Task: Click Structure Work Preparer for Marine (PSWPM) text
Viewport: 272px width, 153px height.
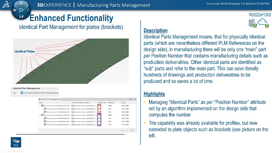Action: click(238, 4)
